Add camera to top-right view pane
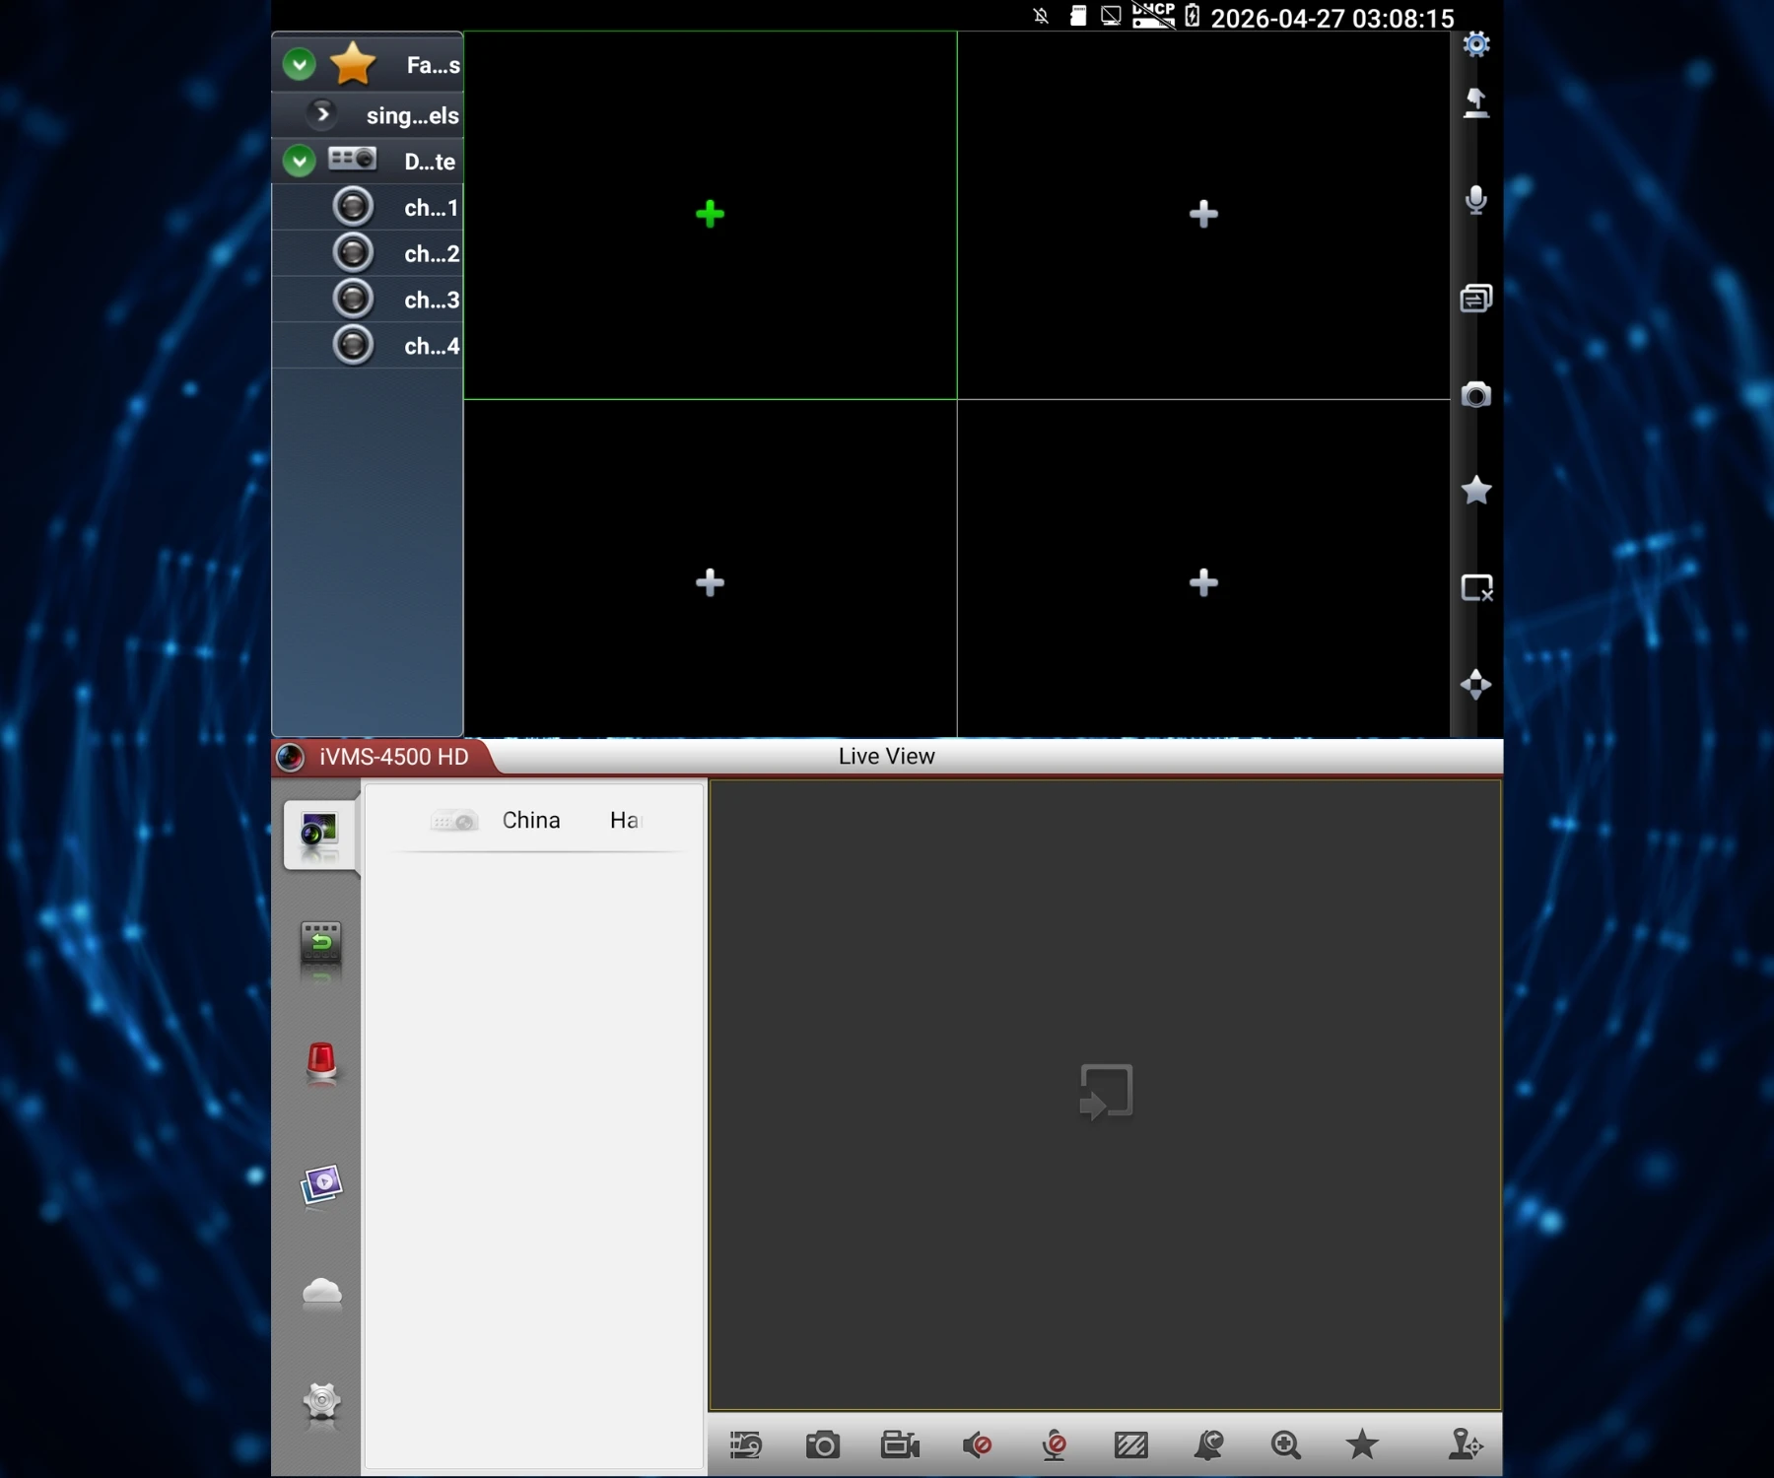The height and width of the screenshot is (1478, 1774). 1203,214
